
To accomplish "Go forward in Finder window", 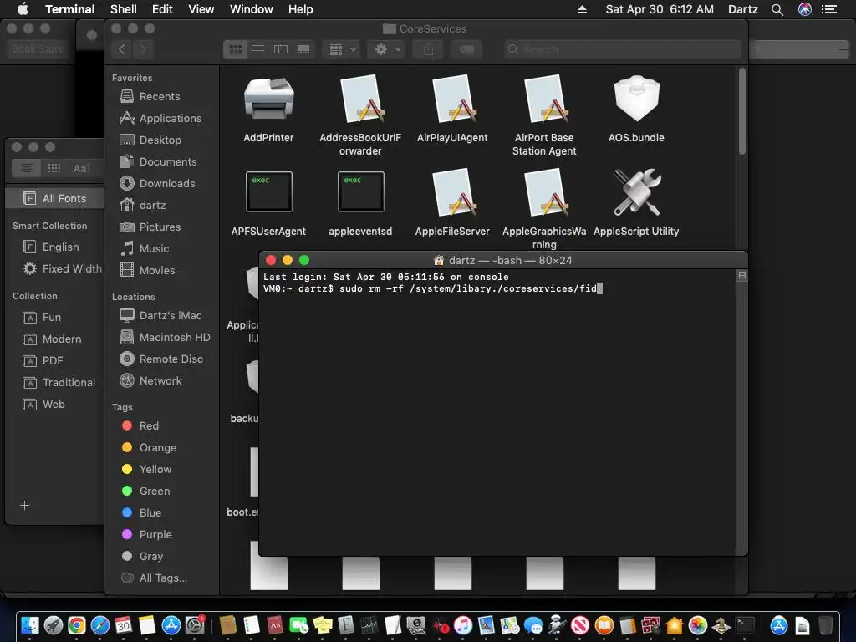I will click(x=143, y=49).
